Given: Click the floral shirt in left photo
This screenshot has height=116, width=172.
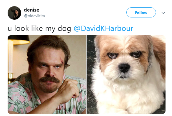Looking at the screenshot, I should click(x=22, y=96).
